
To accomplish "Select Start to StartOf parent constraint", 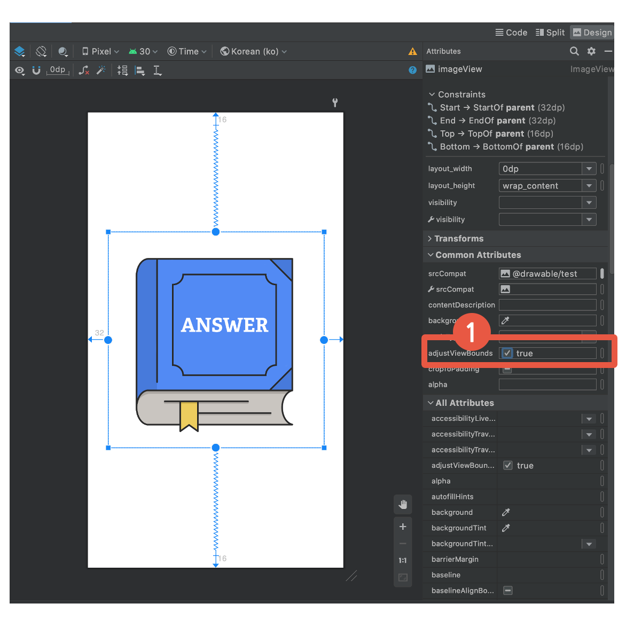I will pos(496,107).
